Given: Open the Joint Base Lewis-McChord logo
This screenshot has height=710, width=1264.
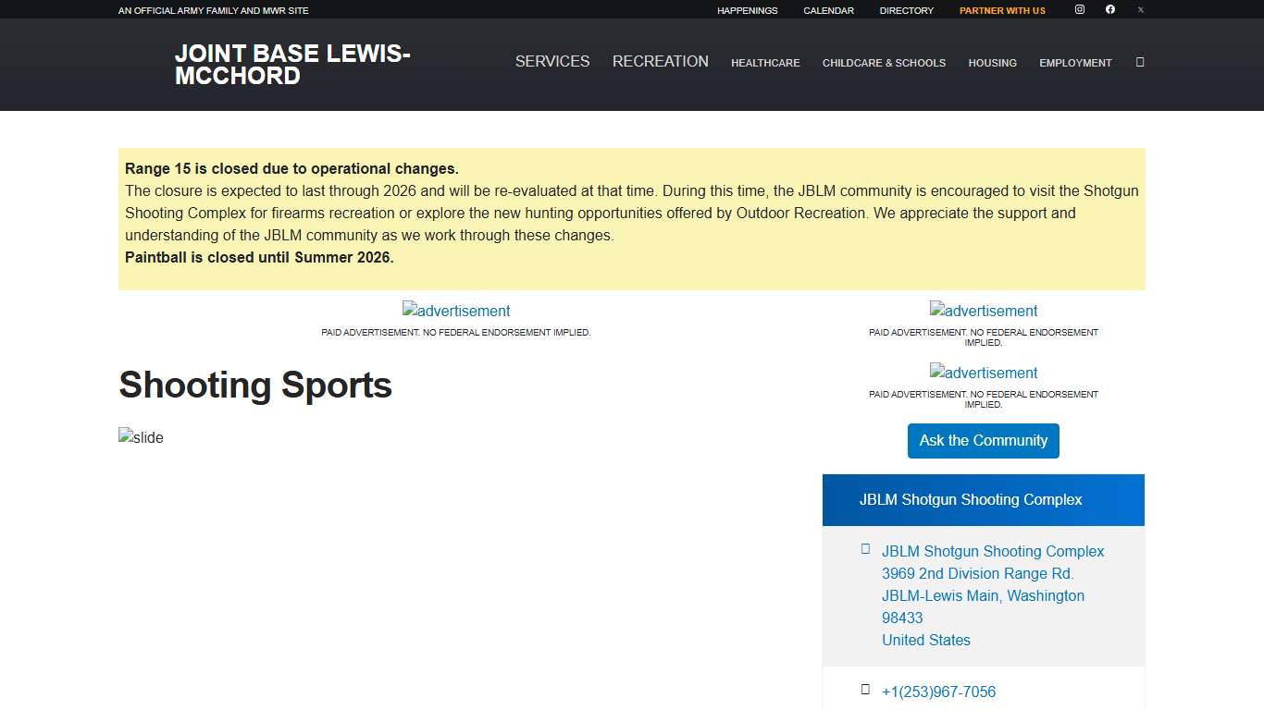Looking at the screenshot, I should 292,64.
